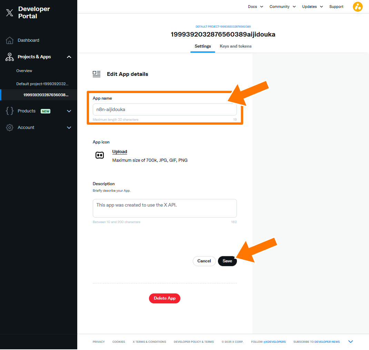The image size is (369, 350).
Task: Expand the Products section chevron
Action: (69, 111)
